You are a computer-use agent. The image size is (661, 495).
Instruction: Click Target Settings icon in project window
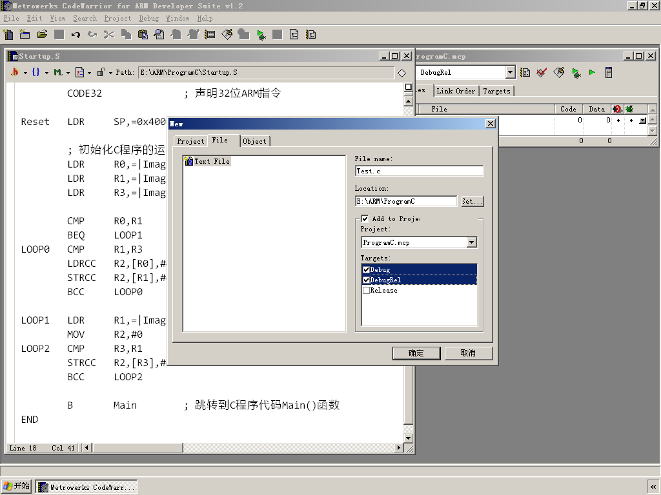(x=525, y=72)
